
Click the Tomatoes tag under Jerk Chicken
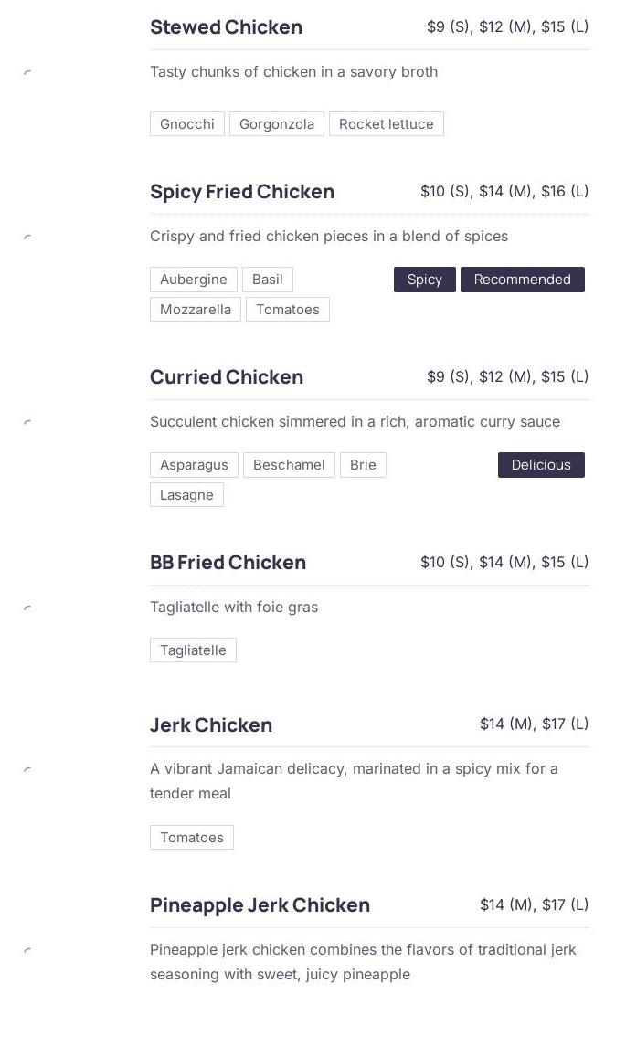[x=192, y=837]
